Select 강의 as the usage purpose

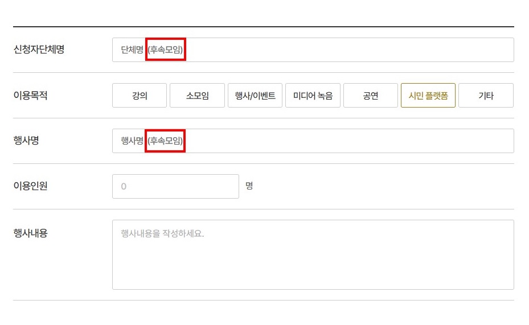point(140,96)
